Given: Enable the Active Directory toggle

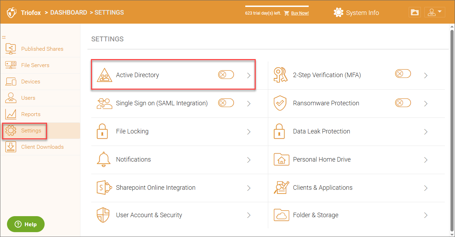Looking at the screenshot, I should pos(226,75).
